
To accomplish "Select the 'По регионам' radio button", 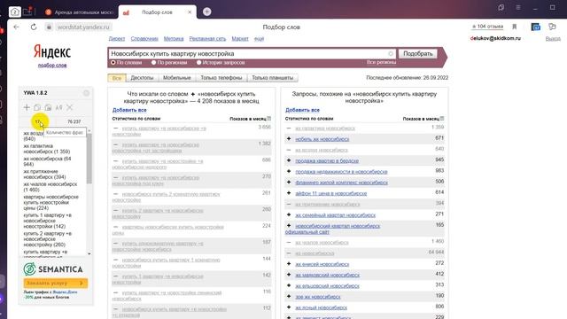I will [153, 63].
